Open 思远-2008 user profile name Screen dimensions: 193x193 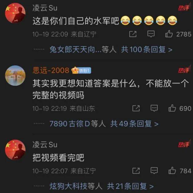click(51, 70)
